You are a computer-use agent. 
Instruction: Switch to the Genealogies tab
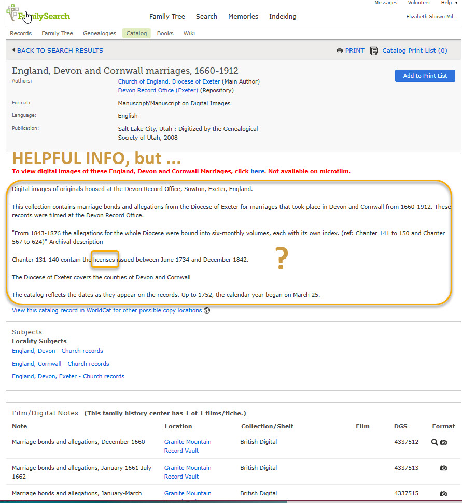click(100, 33)
